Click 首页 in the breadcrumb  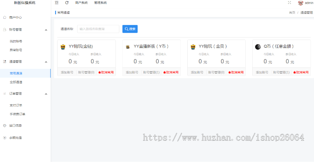point(292,13)
